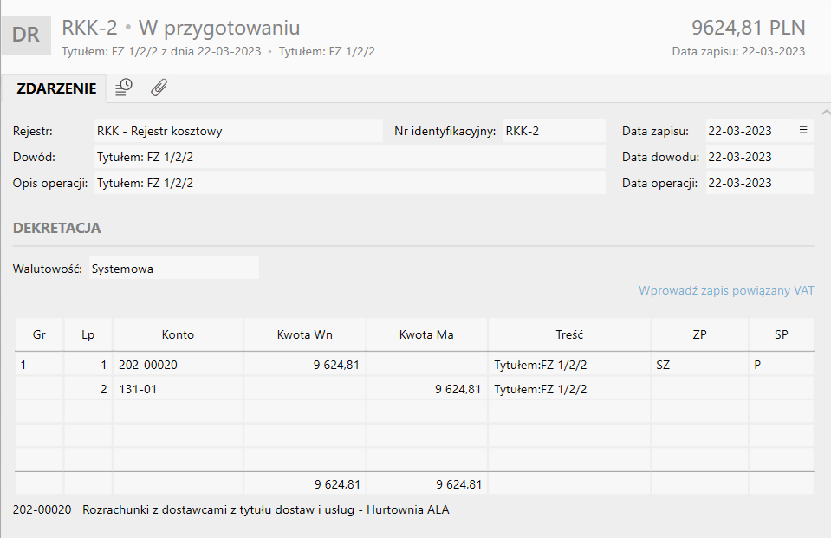Select Kwota Wn amount in row 202-00020

[305, 365]
